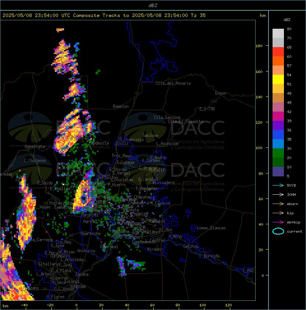Click the 'eb+bip' legend label
Screen dimensions: 306x310
(293, 222)
